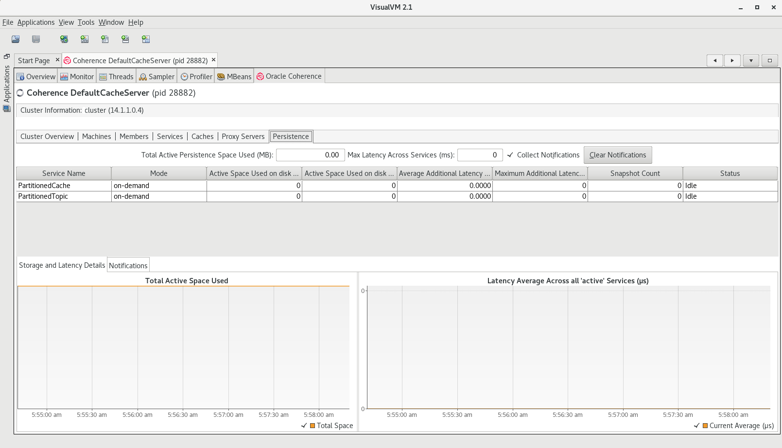Close the Coherence DefaultCacheServer document tab
This screenshot has height=448, width=782.
(213, 60)
